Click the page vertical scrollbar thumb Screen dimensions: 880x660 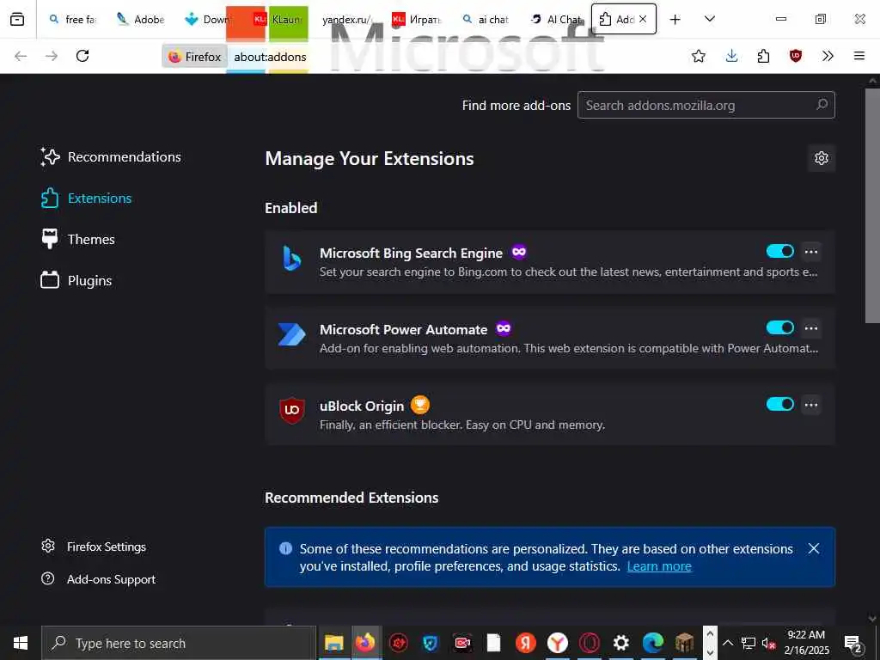point(872,205)
